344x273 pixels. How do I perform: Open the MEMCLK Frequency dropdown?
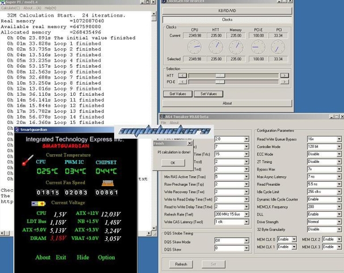coord(339,206)
